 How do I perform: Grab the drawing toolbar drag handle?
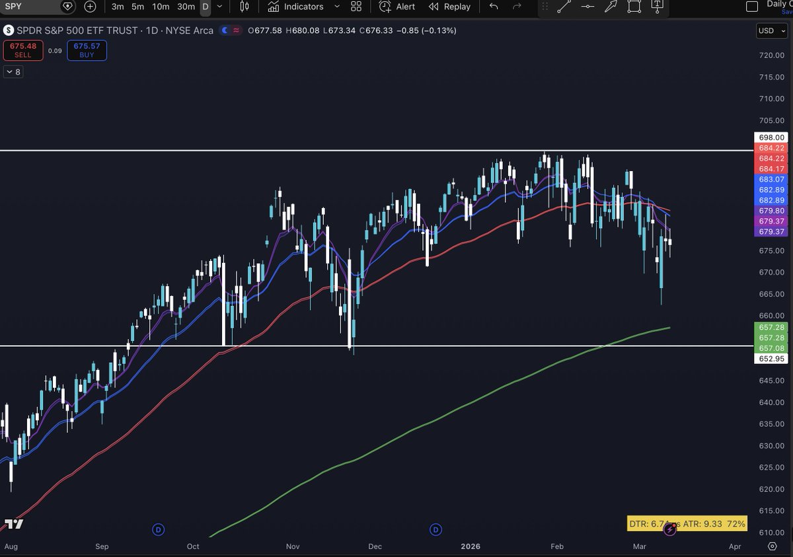coord(545,7)
